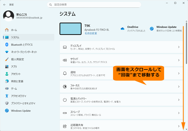Screen dimensions: 188x131
Task: Select アプリ in the navigation menu
Action: click(14, 67)
